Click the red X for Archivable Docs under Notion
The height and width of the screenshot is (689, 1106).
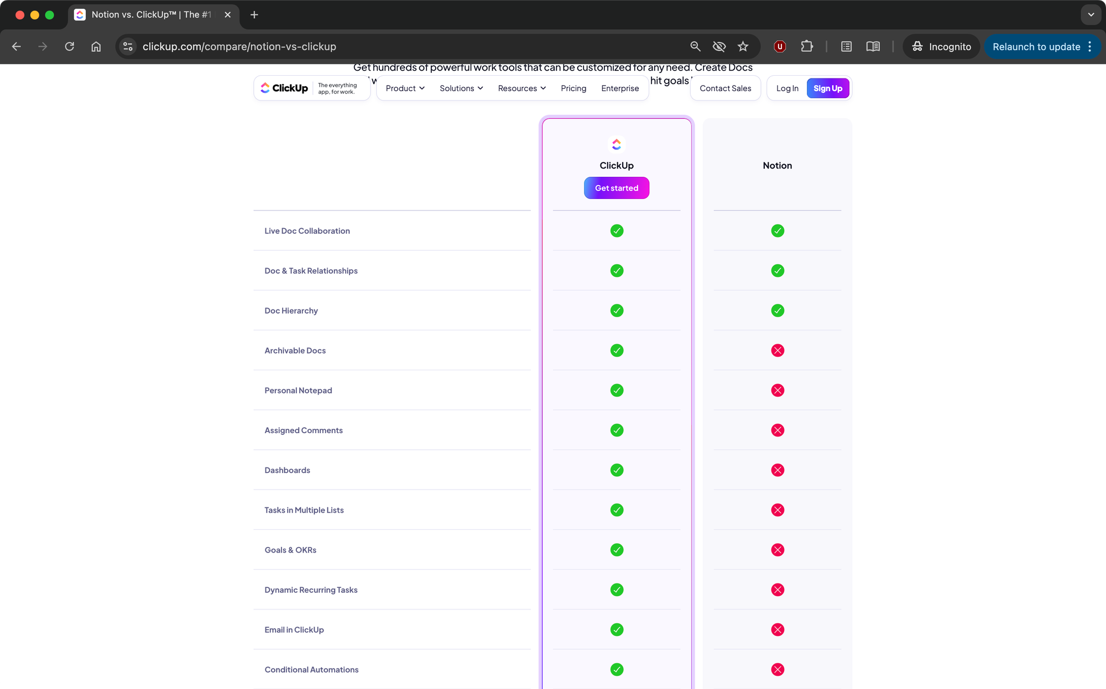(x=778, y=350)
